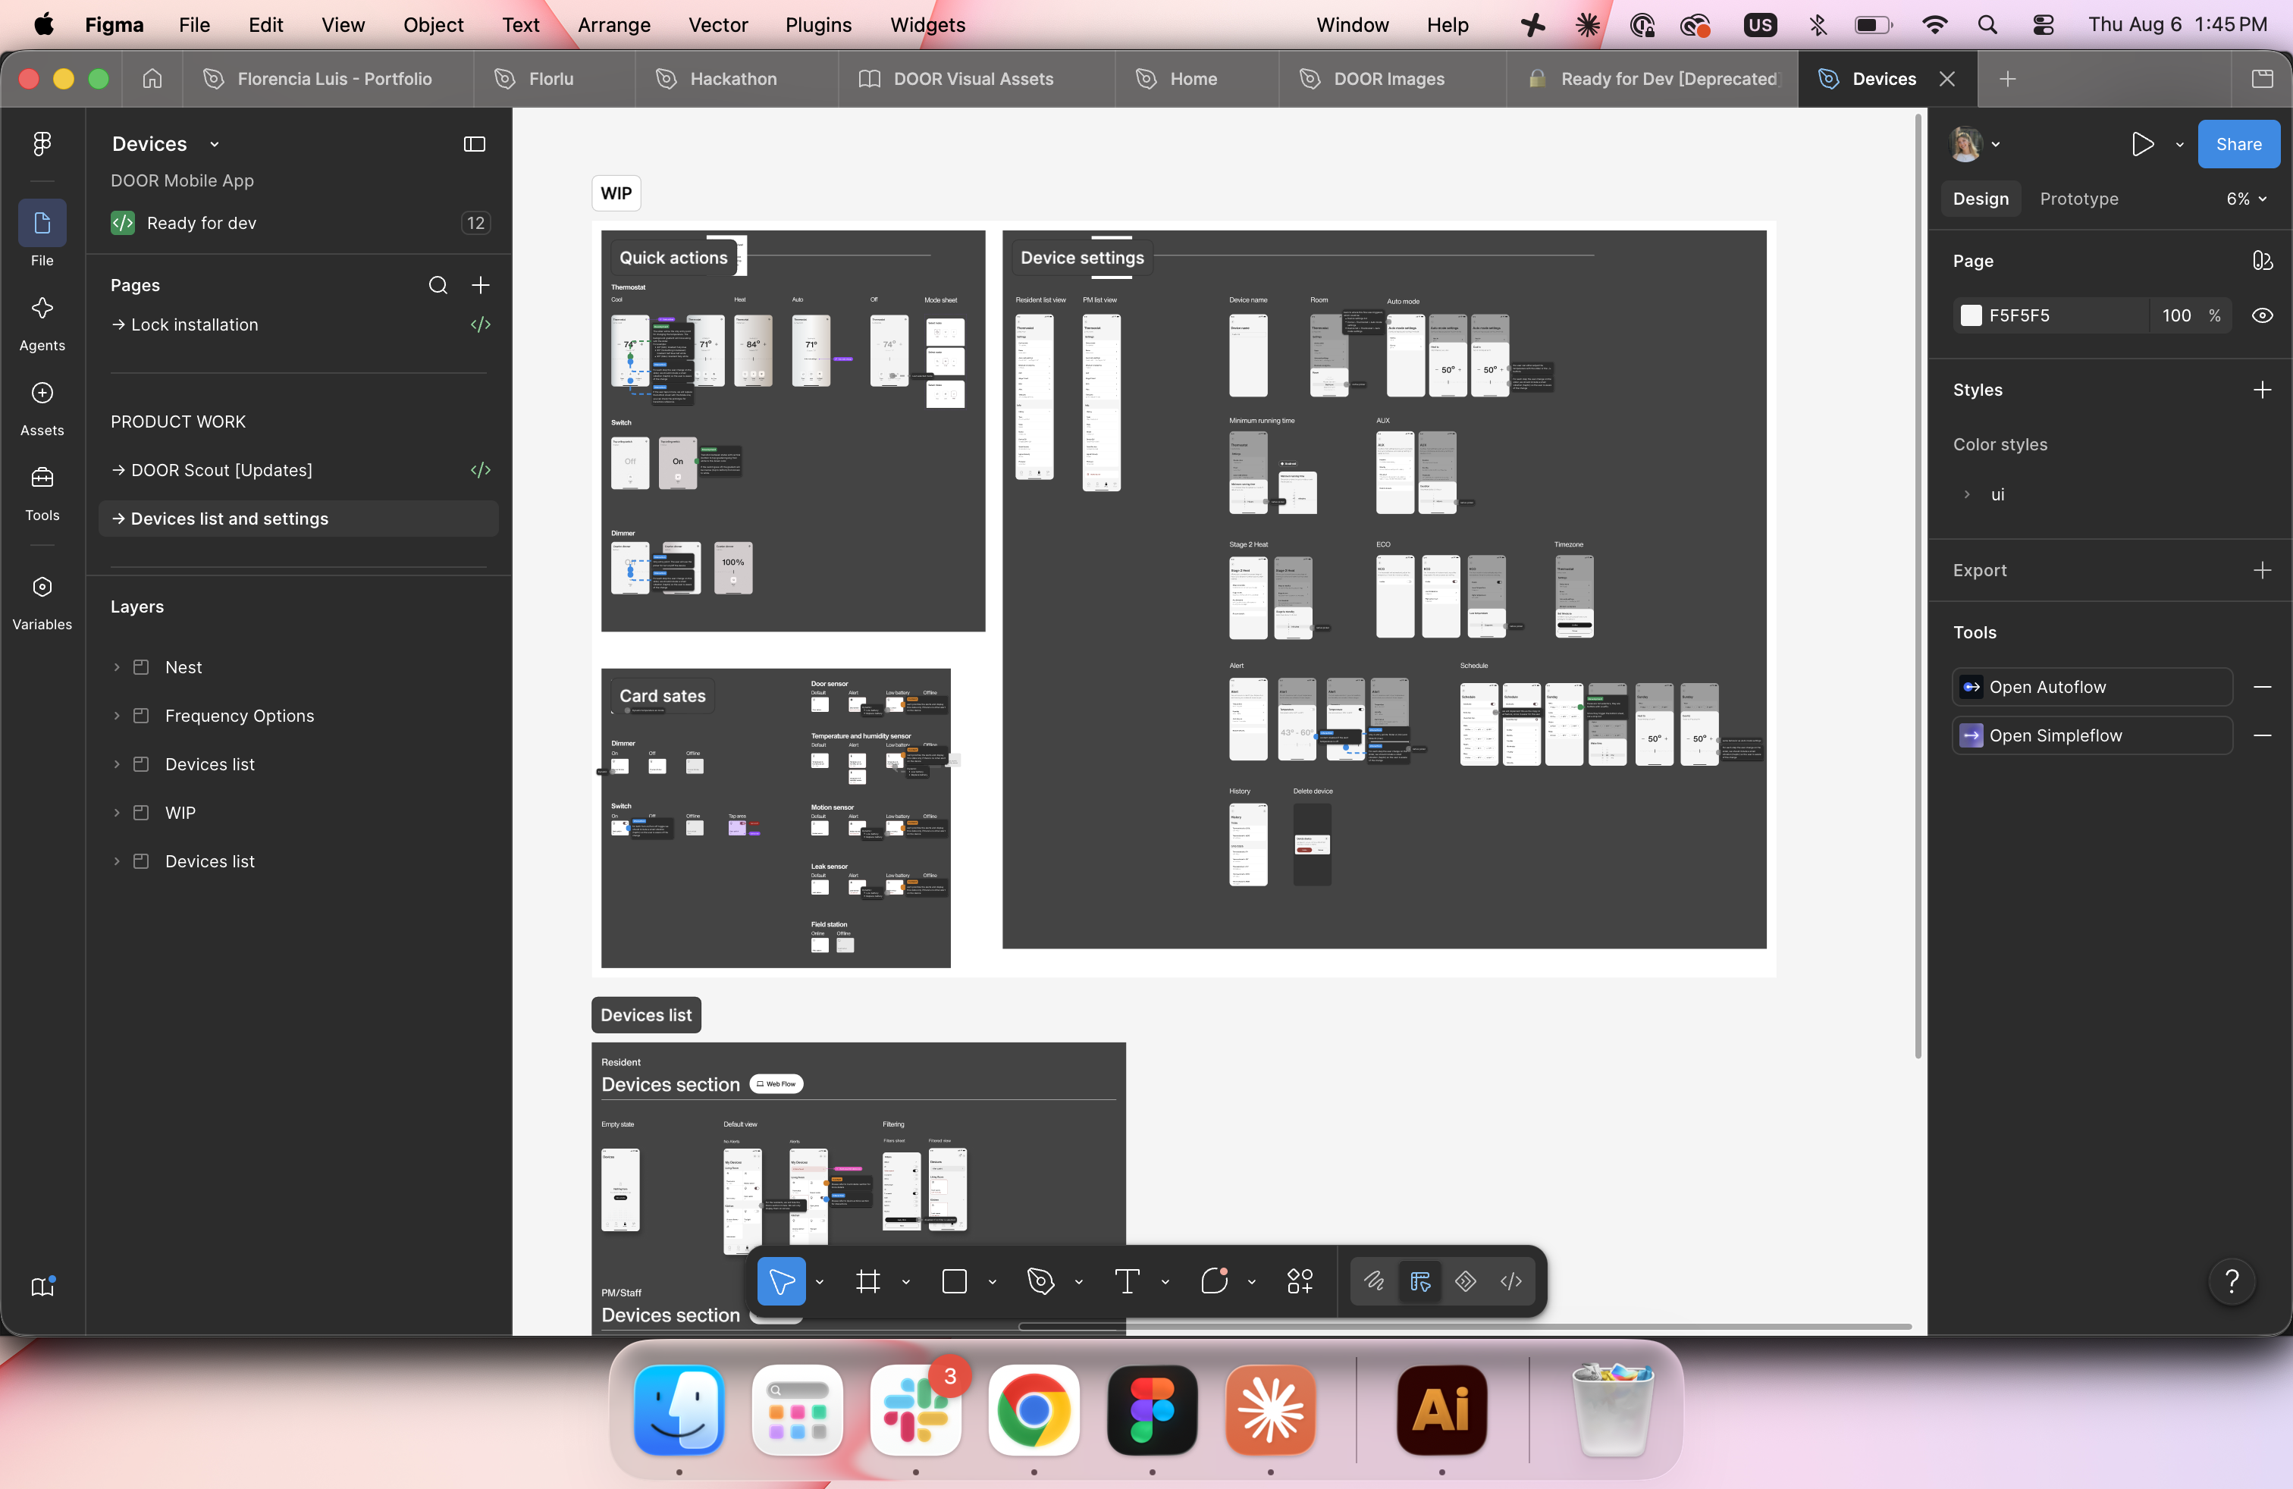The image size is (2293, 1489).
Task: Toggle the tab bar layout icon
Action: 2262,79
